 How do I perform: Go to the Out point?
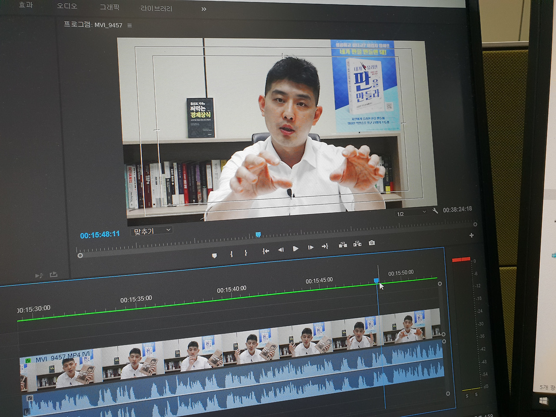pos(325,246)
